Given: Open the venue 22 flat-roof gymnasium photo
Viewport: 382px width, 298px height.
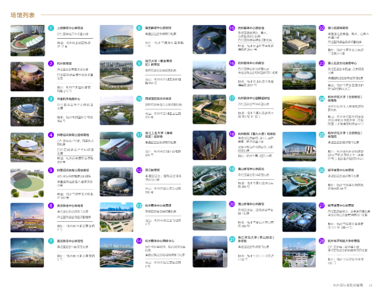Looking at the screenshot, I should [x=299, y=39].
